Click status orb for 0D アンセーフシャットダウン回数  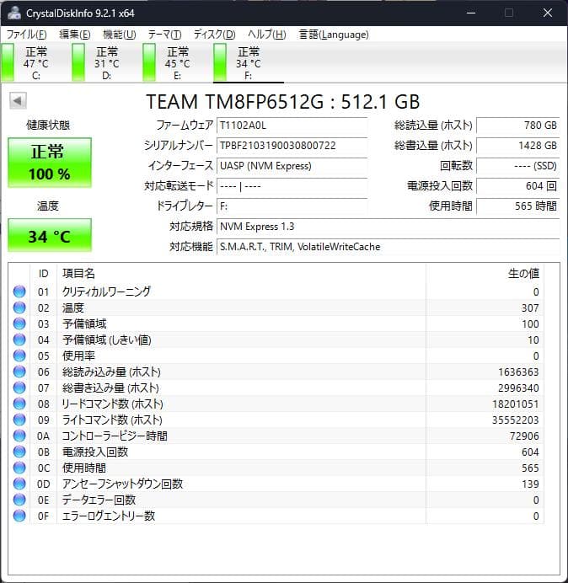pos(19,484)
